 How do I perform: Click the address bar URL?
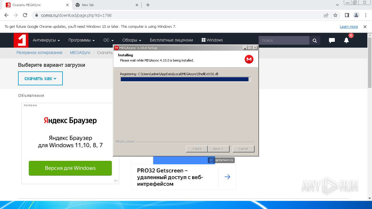pos(76,15)
